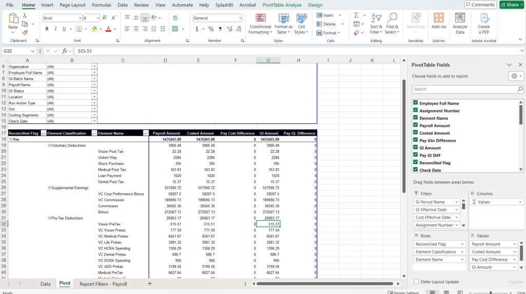Click the AutoSum sigma icon
The image size is (526, 294).
[x=356, y=15]
